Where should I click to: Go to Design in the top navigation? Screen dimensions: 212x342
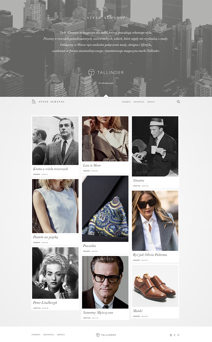click(x=151, y=102)
